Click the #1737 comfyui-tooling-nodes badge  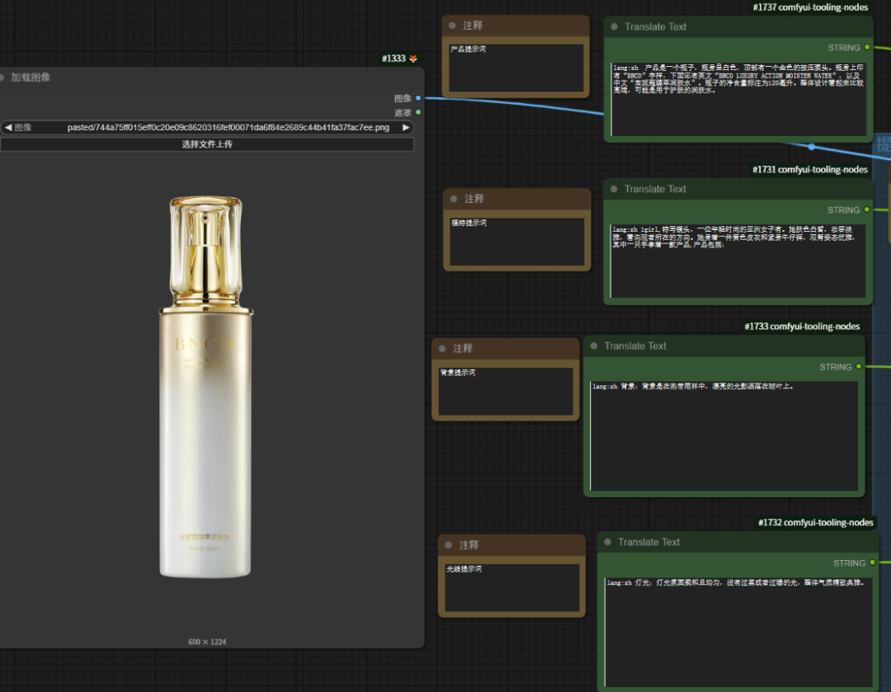(x=810, y=7)
